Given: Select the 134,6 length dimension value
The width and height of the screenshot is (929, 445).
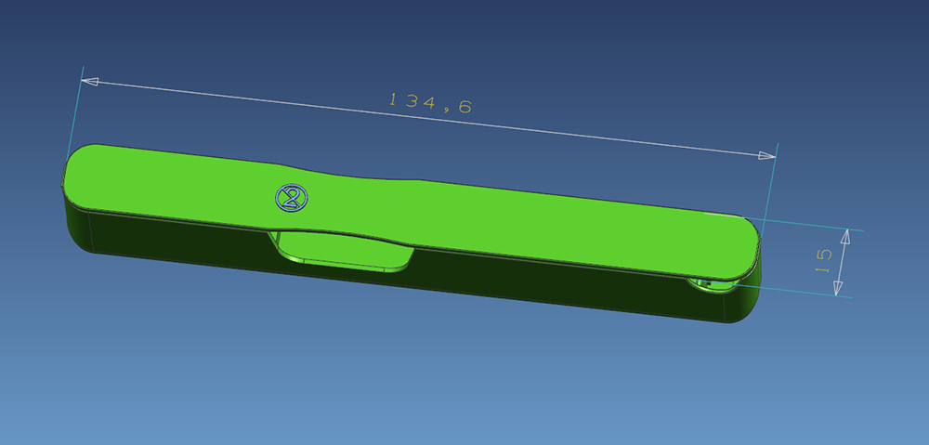Looking at the screenshot, I should 430,103.
